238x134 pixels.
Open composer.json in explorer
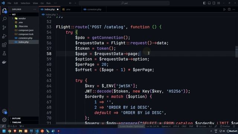[x=23, y=30]
